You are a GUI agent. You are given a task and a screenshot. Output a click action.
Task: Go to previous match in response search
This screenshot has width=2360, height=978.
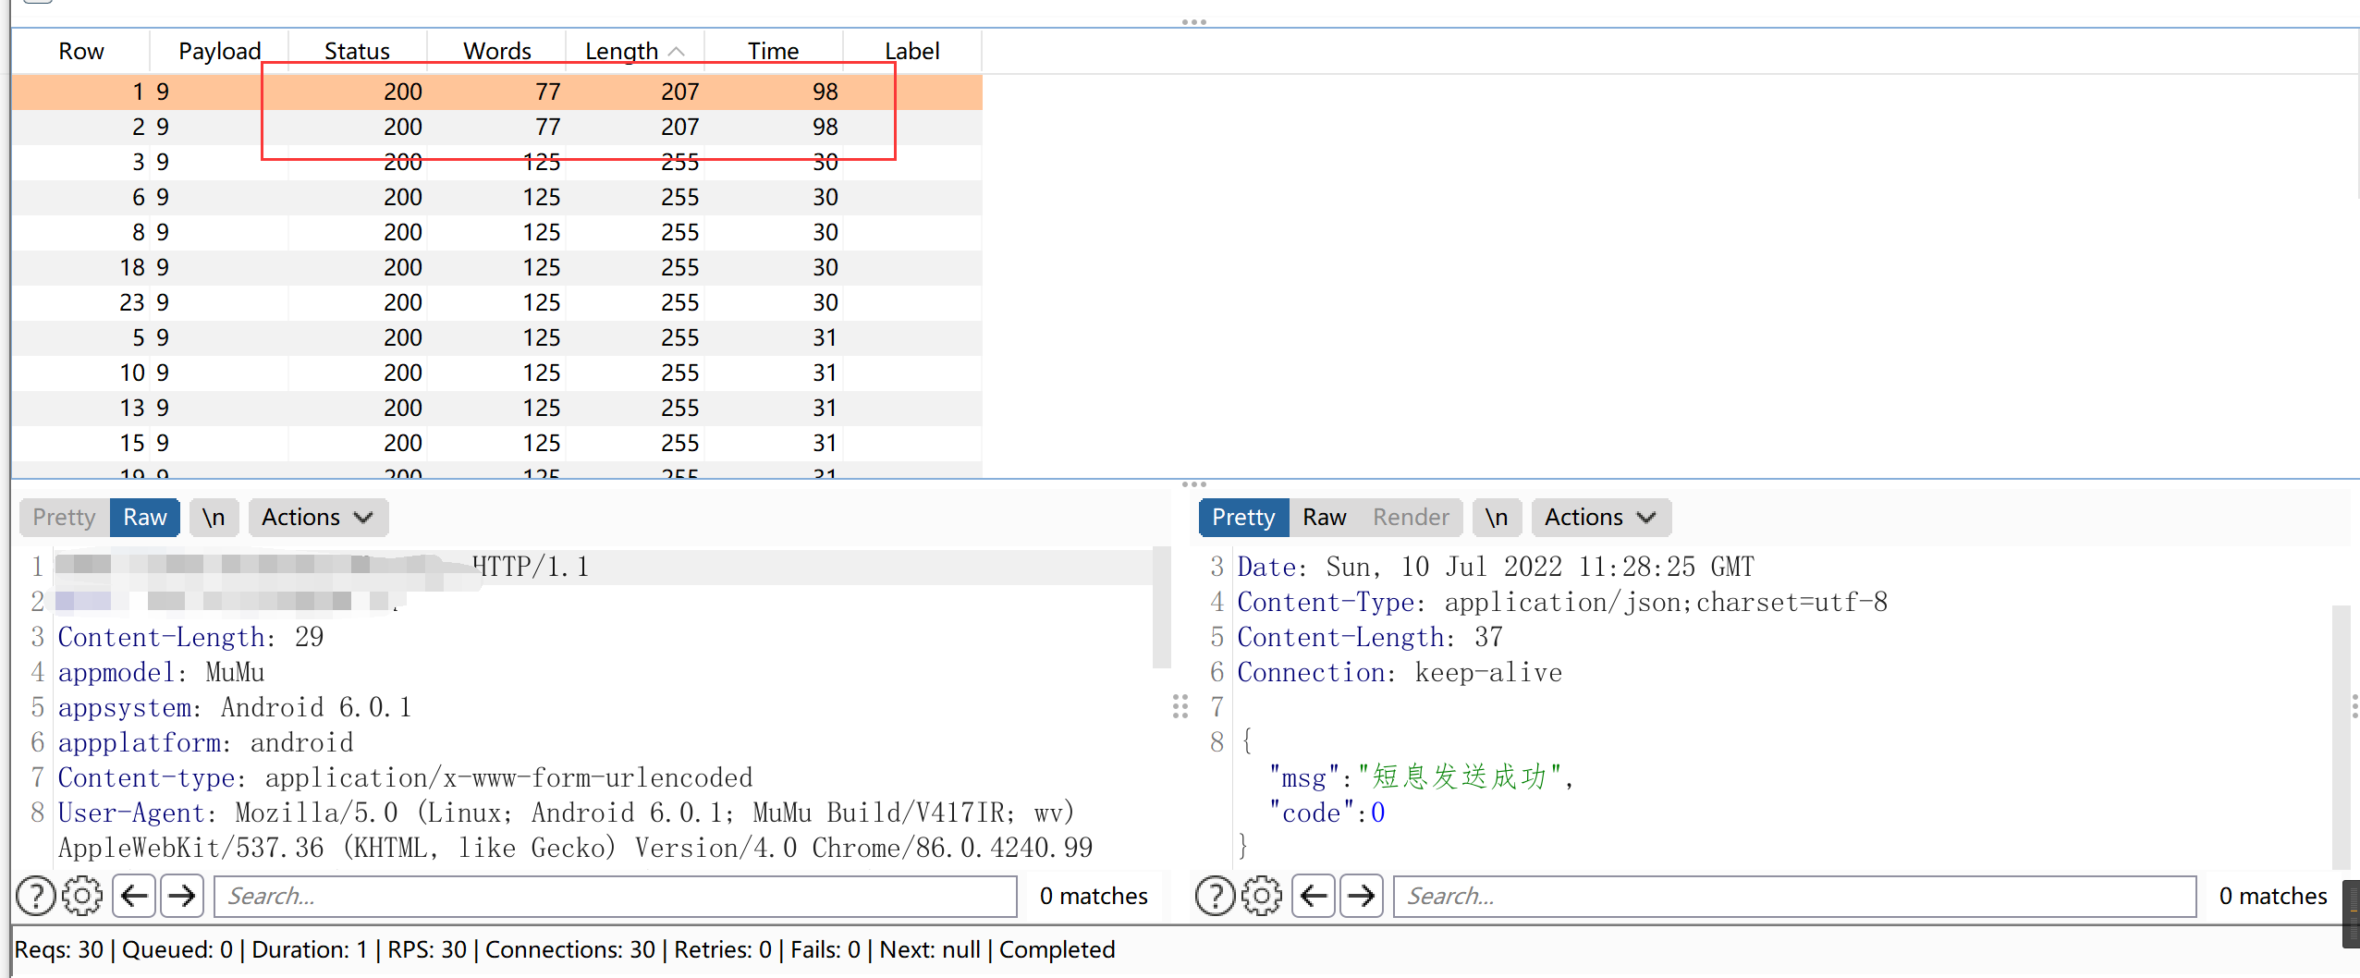pyautogui.click(x=1314, y=896)
